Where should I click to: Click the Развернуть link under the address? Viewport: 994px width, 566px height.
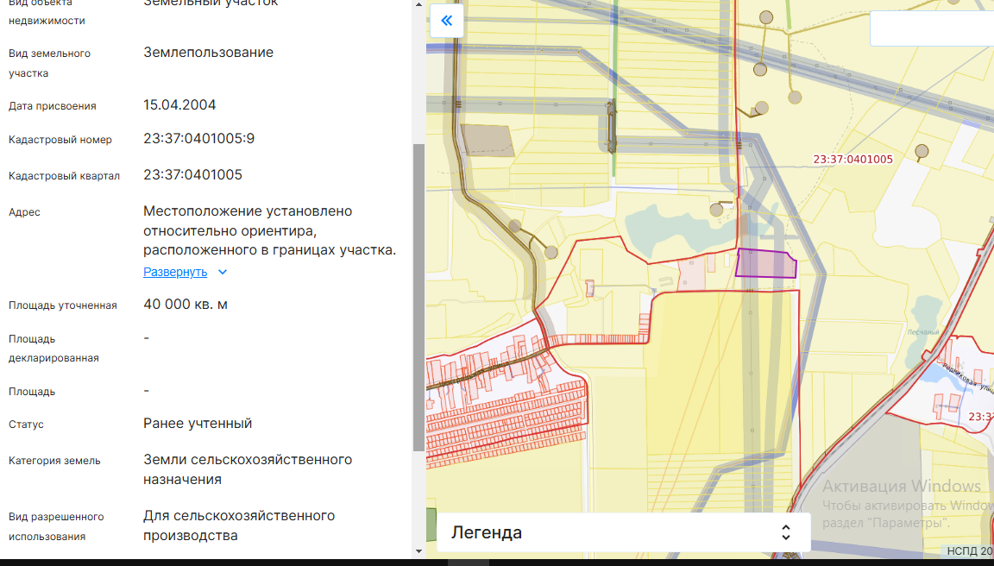click(x=175, y=272)
